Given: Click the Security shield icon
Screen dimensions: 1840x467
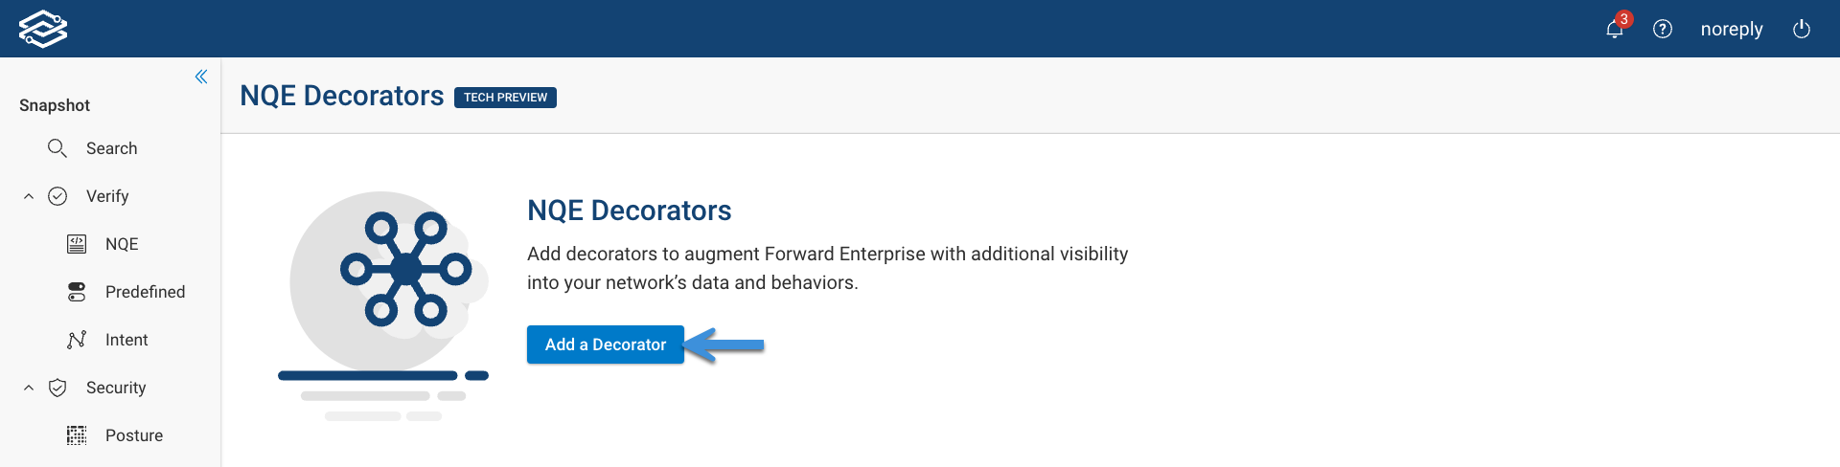Looking at the screenshot, I should [x=57, y=388].
